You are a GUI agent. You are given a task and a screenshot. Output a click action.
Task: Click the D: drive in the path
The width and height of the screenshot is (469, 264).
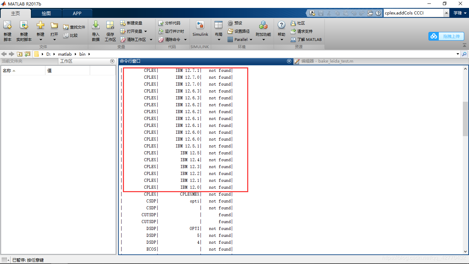click(x=48, y=54)
